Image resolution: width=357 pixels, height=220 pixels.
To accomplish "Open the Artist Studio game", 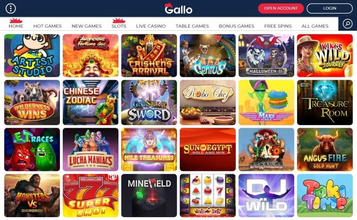I will [x=32, y=55].
